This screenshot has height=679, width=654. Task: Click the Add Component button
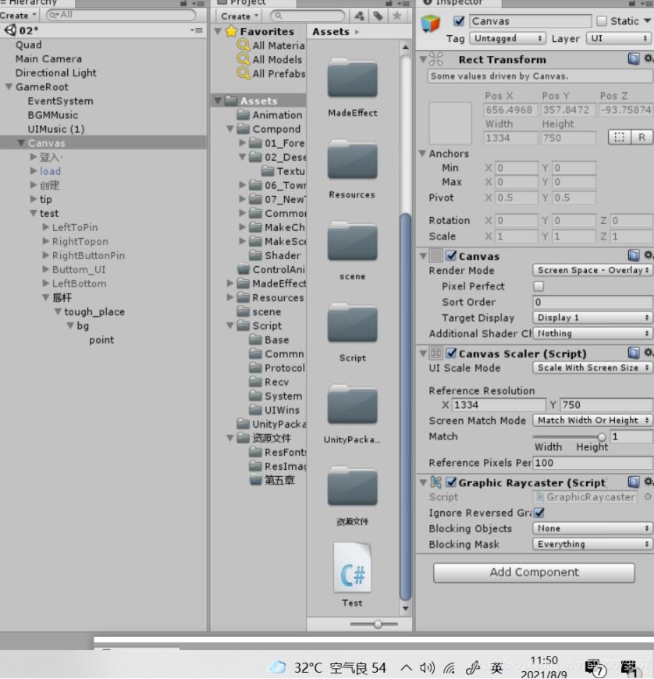tap(534, 572)
